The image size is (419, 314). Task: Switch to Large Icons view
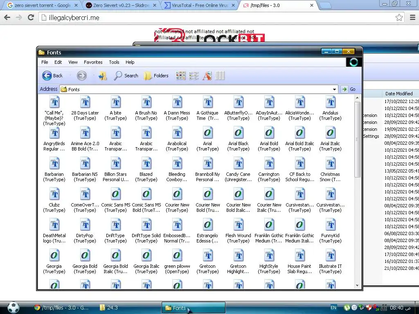(181, 76)
